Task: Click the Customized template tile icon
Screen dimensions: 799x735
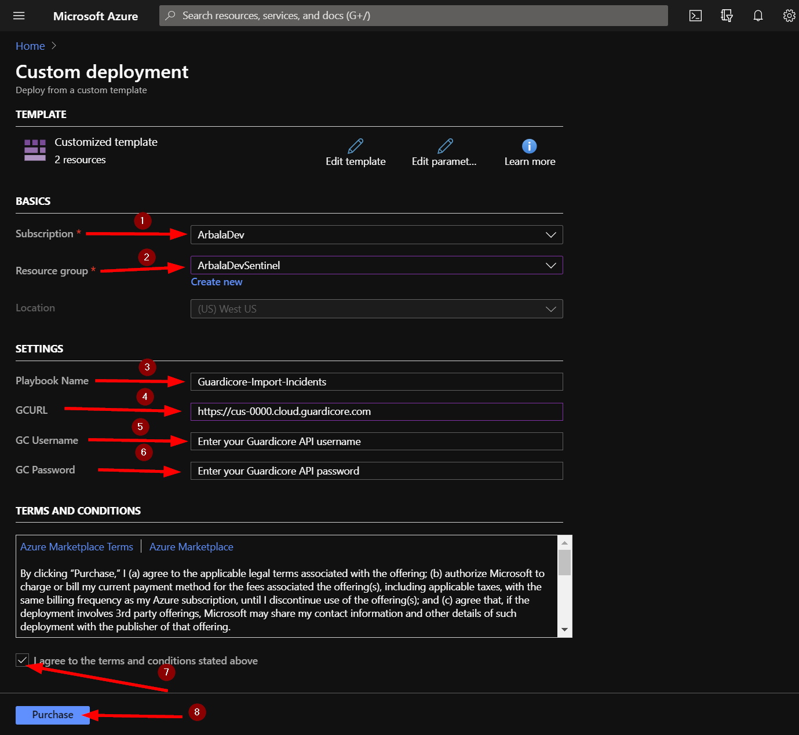Action: tap(35, 150)
